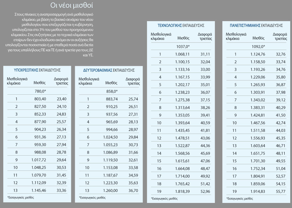Click the 858,0* entry salary value
The width and height of the screenshot is (292, 208).
[112, 91]
